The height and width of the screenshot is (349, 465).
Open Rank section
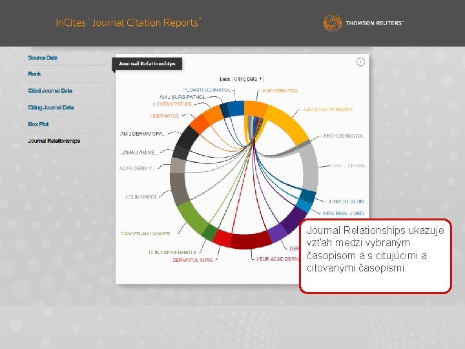[34, 74]
